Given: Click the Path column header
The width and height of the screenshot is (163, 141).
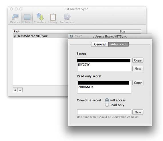Looking at the screenshot, I should coord(66,31).
